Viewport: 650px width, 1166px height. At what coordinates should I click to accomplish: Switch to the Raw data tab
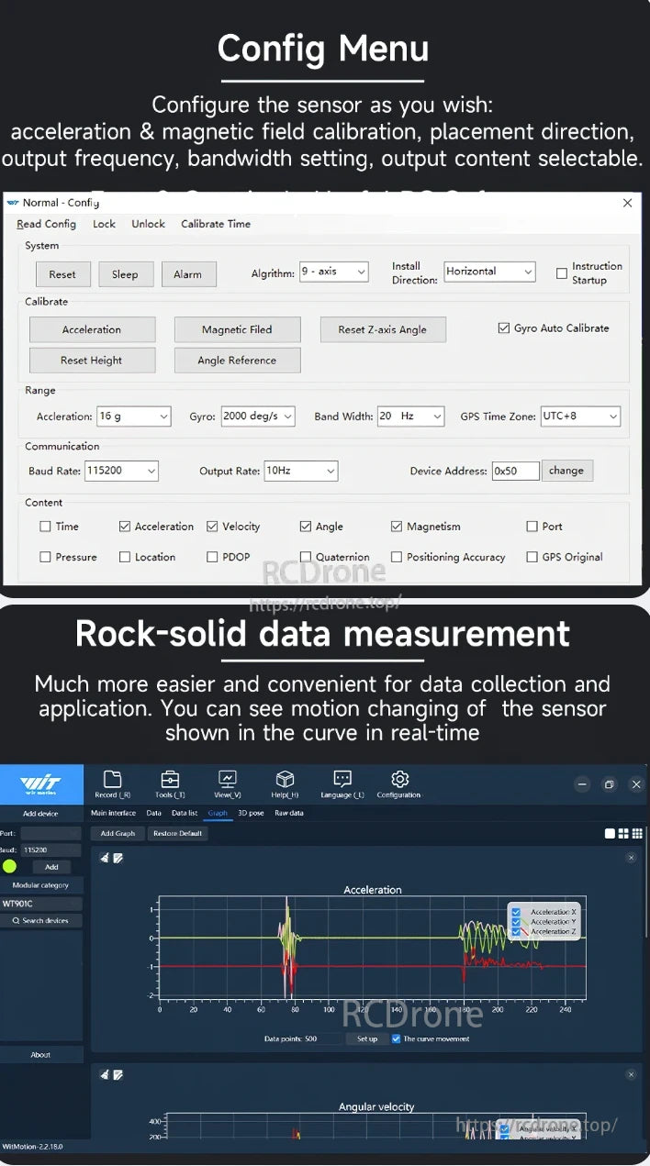click(289, 813)
